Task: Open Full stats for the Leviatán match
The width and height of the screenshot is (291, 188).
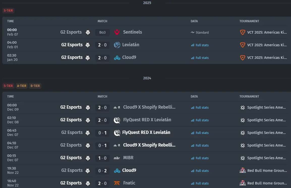Action: pos(200,45)
